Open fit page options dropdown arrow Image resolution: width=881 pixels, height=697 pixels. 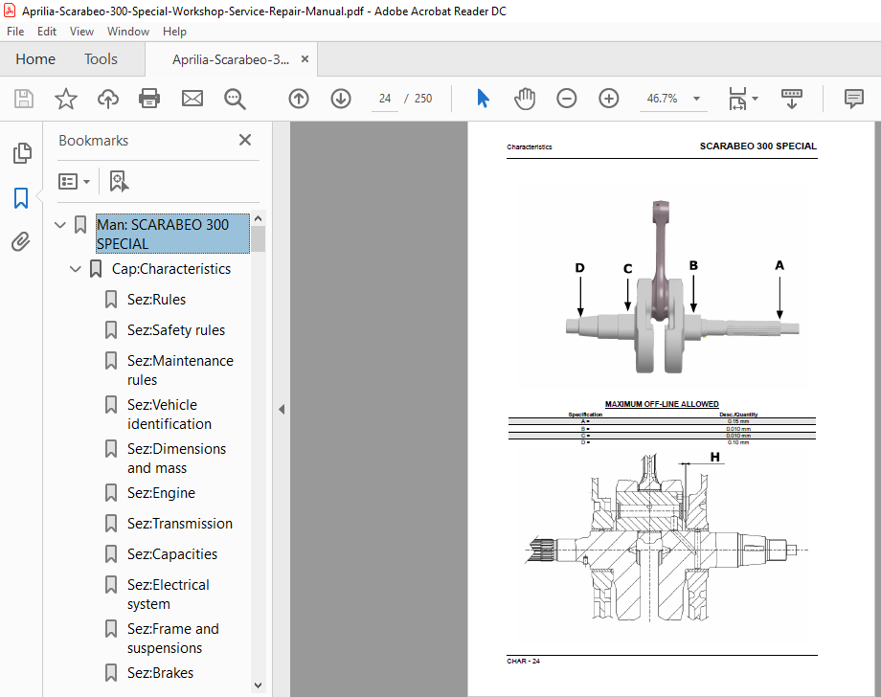756,99
